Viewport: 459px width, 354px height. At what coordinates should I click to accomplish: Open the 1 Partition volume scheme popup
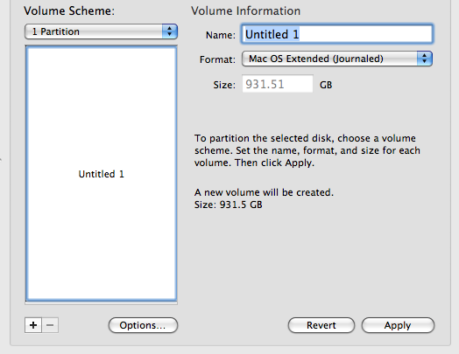tap(101, 31)
